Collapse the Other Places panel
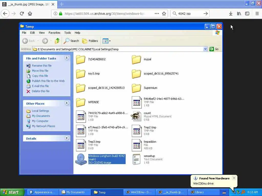 click(x=67, y=103)
